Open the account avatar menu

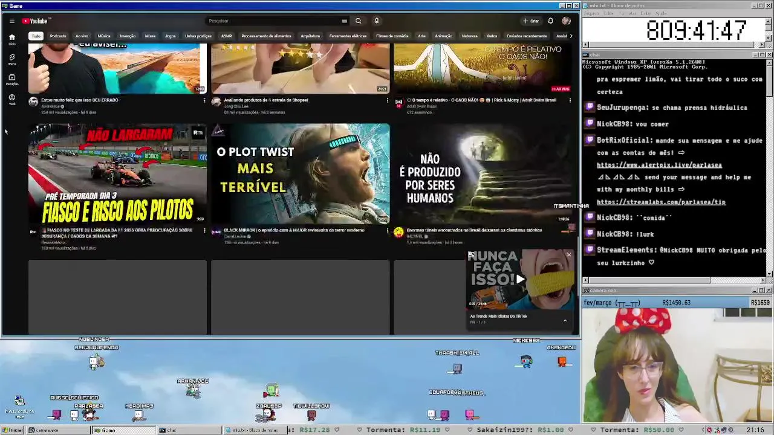566,21
